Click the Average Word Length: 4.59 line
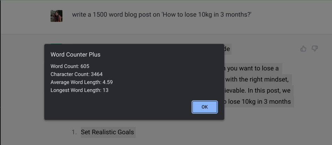The height and width of the screenshot is (145, 332). click(x=81, y=82)
